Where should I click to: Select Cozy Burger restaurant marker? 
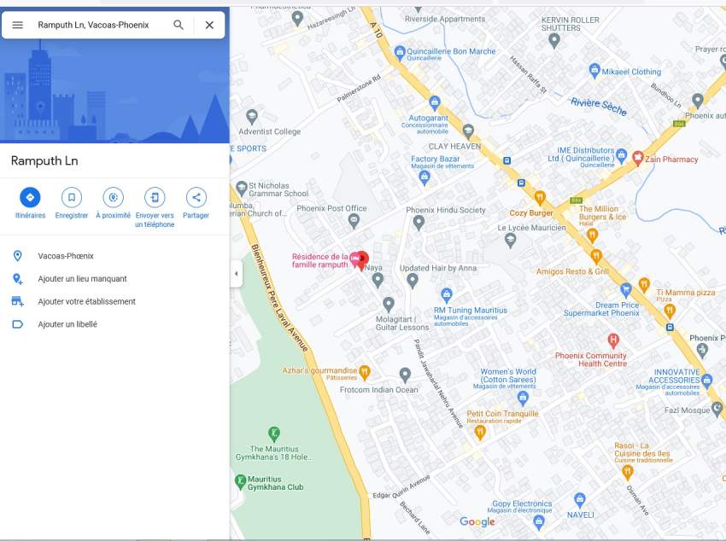[x=539, y=198]
